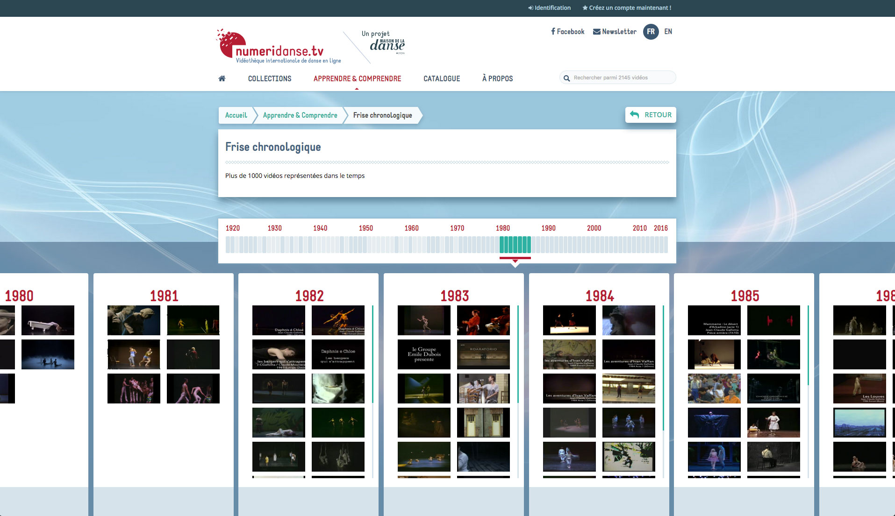Jump to 1970 on the timeline
The height and width of the screenshot is (516, 895).
pyautogui.click(x=457, y=228)
